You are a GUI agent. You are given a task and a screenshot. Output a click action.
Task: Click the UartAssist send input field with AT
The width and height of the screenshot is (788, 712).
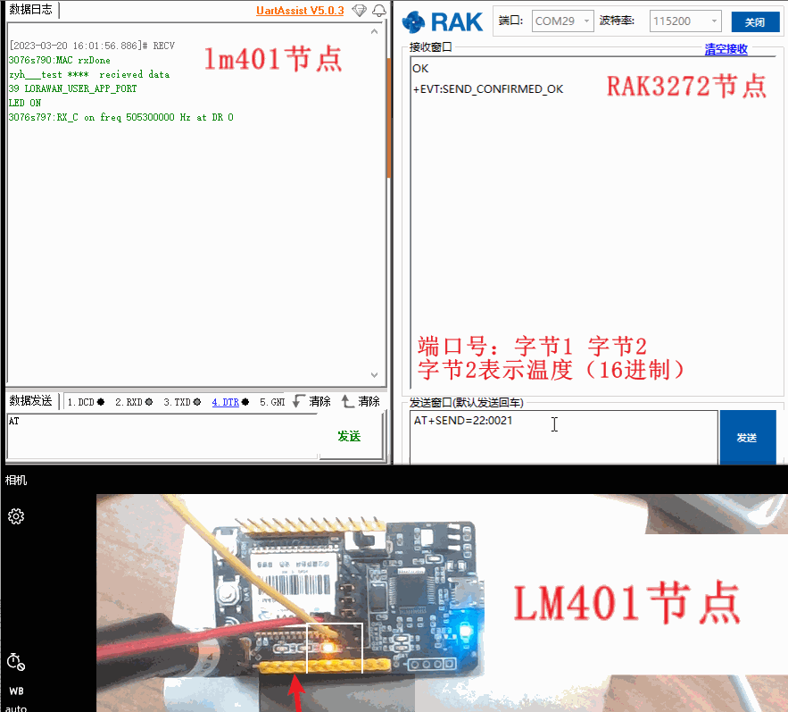(162, 436)
